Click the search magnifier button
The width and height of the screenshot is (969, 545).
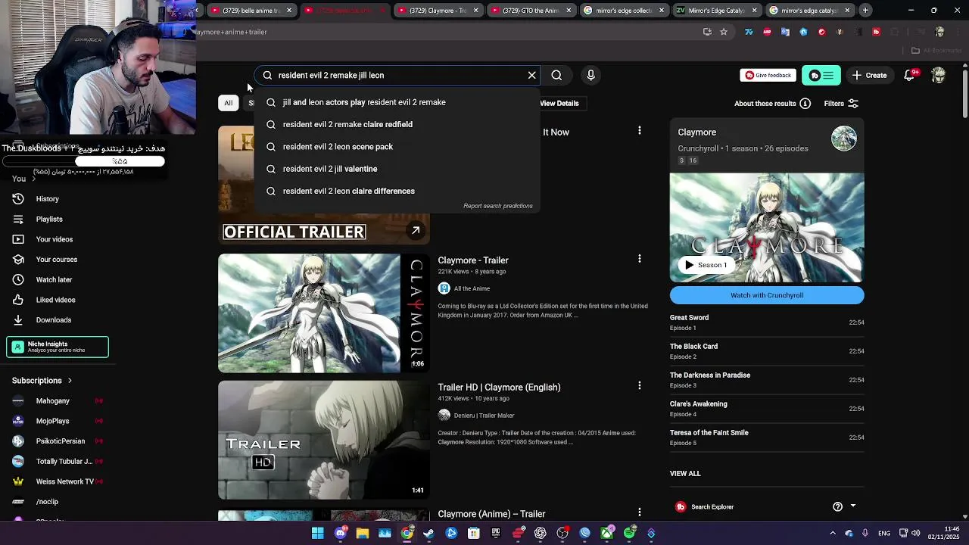[556, 75]
